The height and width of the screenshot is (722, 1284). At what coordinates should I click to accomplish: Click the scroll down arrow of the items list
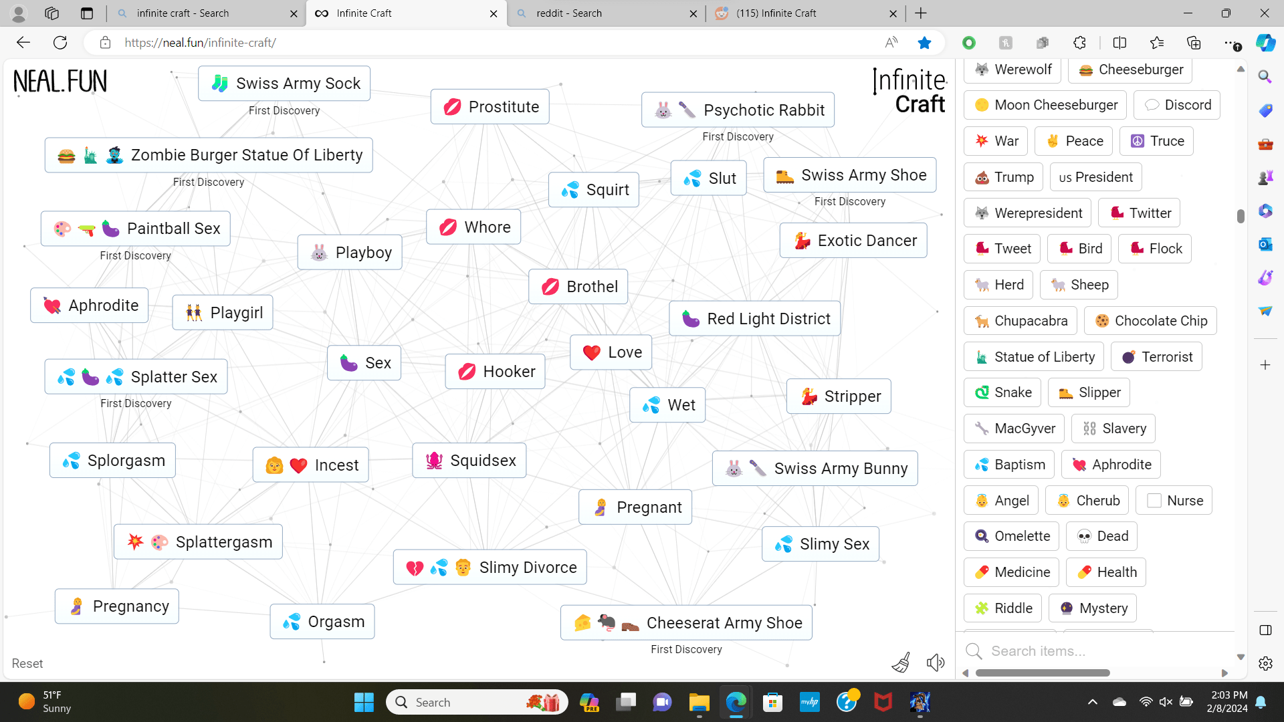[1241, 656]
